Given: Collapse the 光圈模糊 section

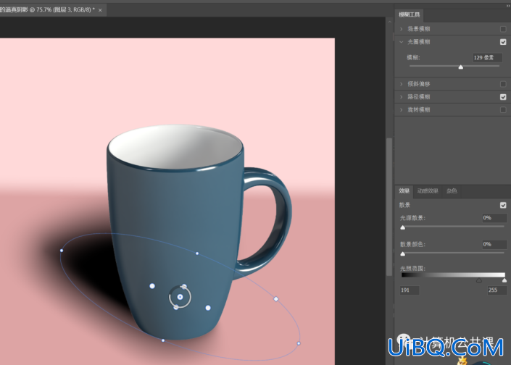Looking at the screenshot, I should [x=401, y=42].
